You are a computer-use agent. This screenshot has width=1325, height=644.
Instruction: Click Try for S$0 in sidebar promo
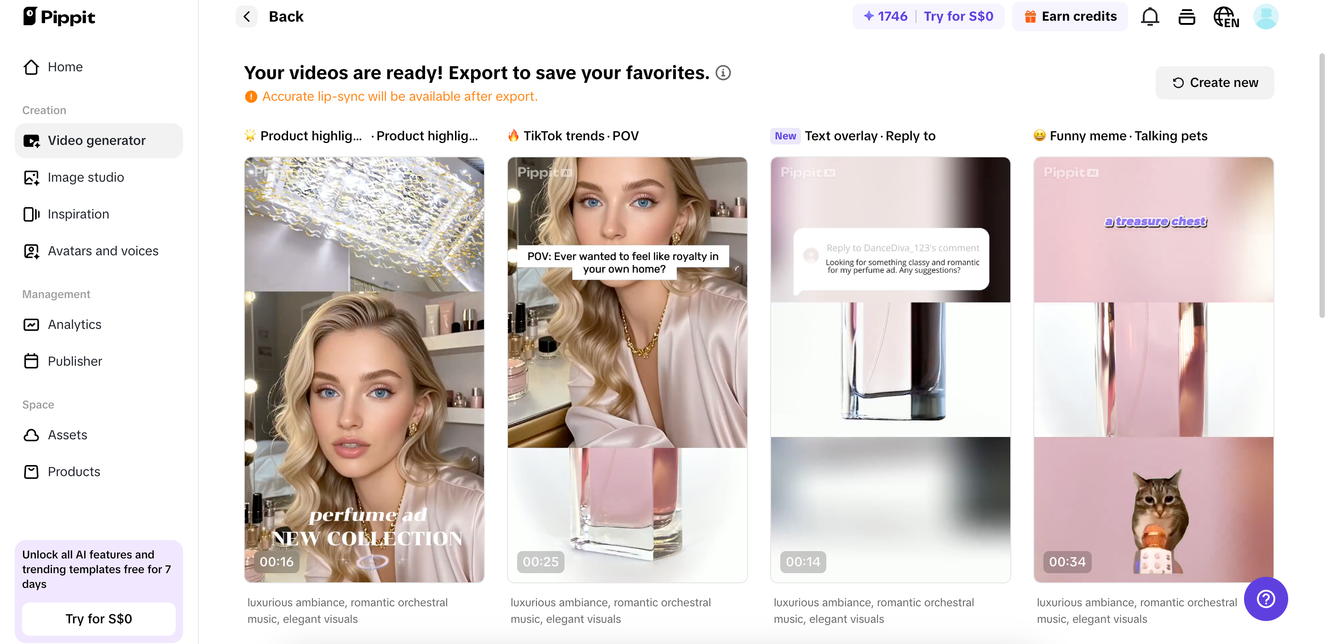point(99,619)
